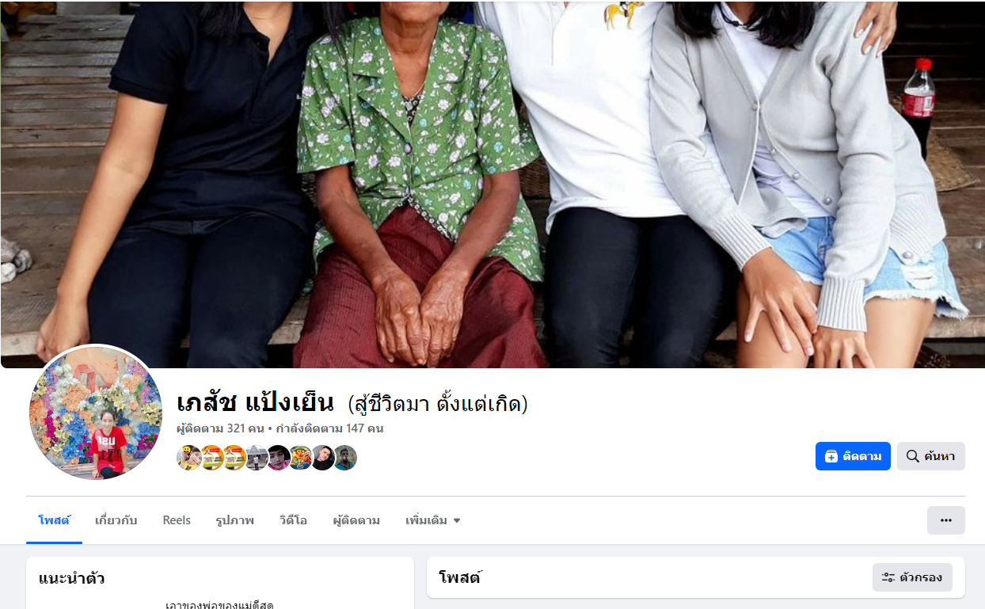Switch to the Reels tab
This screenshot has height=609, width=985.
177,520
